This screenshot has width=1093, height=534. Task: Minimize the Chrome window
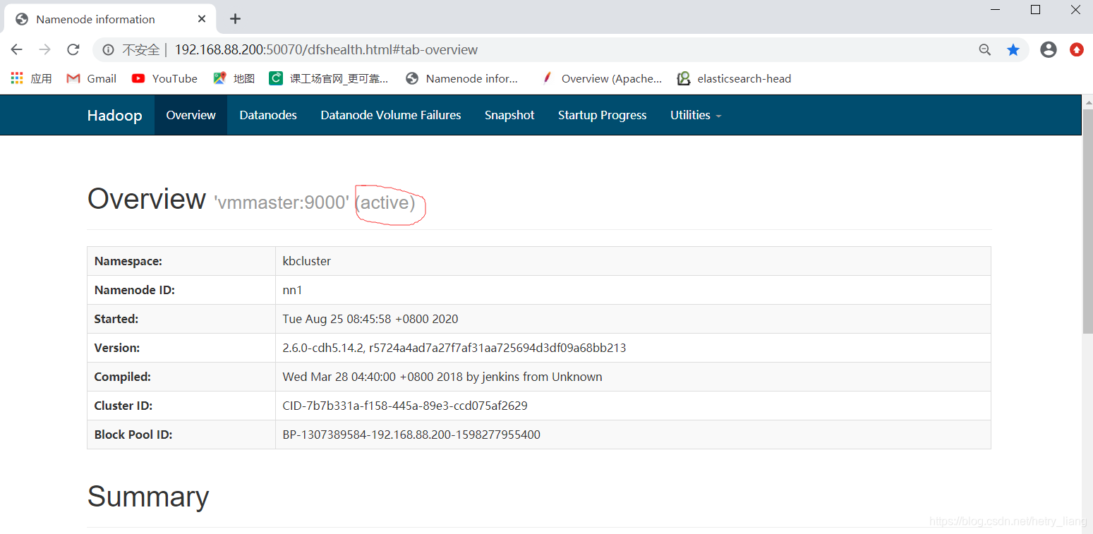click(x=995, y=10)
